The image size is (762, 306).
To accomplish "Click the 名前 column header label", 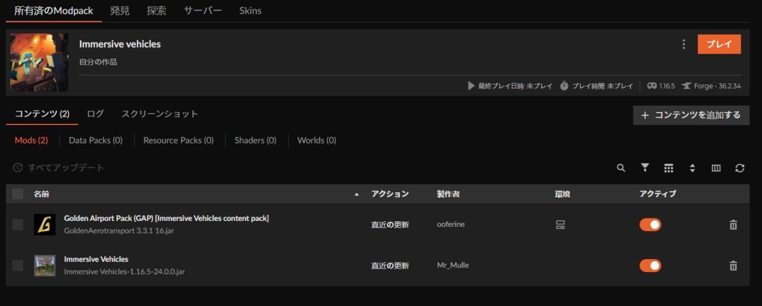I will 42,194.
